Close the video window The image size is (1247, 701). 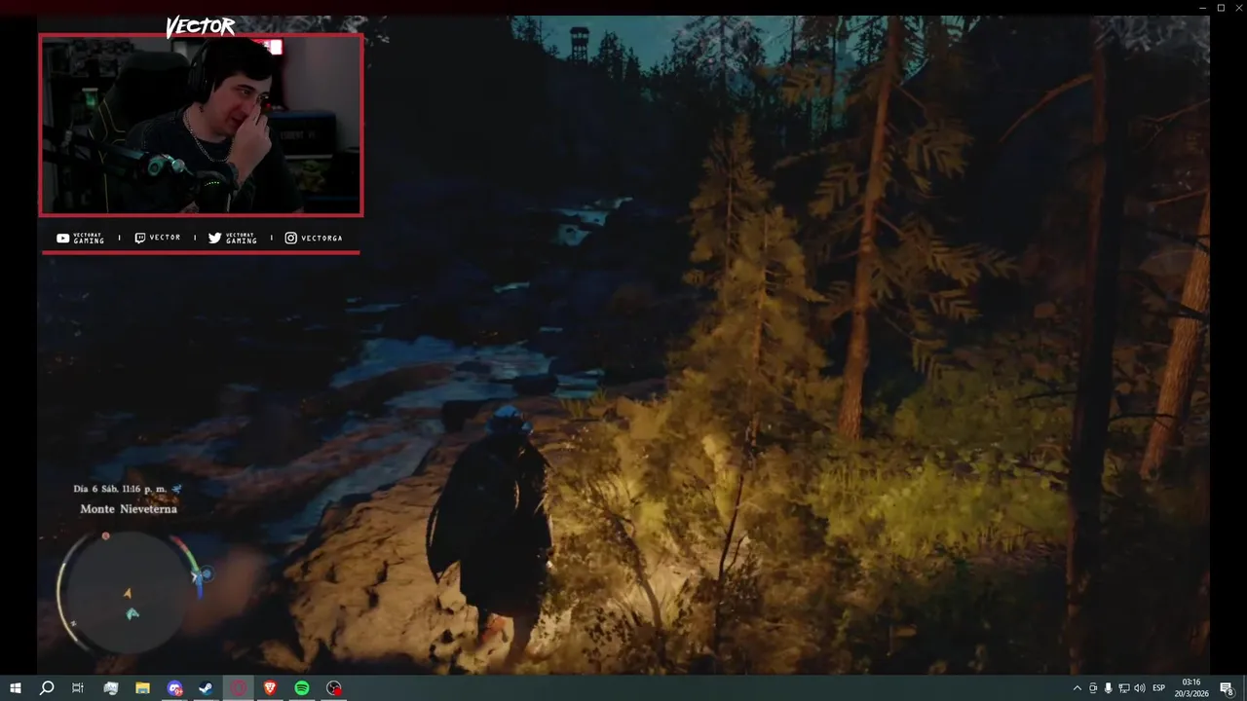coord(1238,8)
